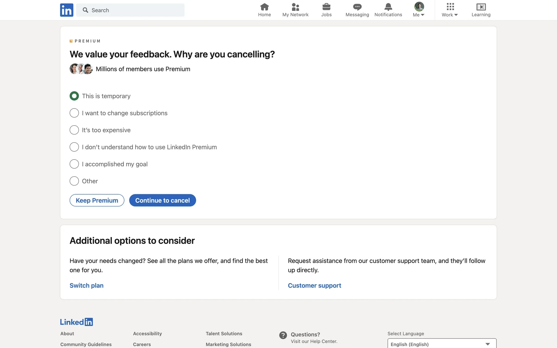Click the member profile photos group
The height and width of the screenshot is (348, 557).
[81, 69]
